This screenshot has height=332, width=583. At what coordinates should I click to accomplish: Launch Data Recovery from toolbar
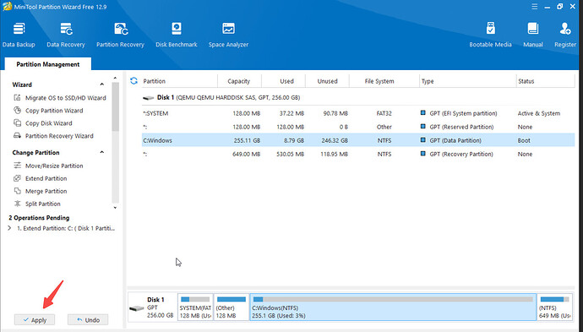pyautogui.click(x=66, y=35)
